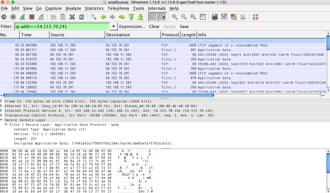The height and width of the screenshot is (193, 330).
Task: Select Version: TLS 1.2 (0x0303) line
Action: (40, 134)
